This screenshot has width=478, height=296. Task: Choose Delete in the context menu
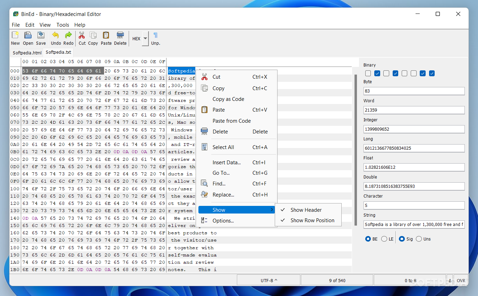coord(237,132)
